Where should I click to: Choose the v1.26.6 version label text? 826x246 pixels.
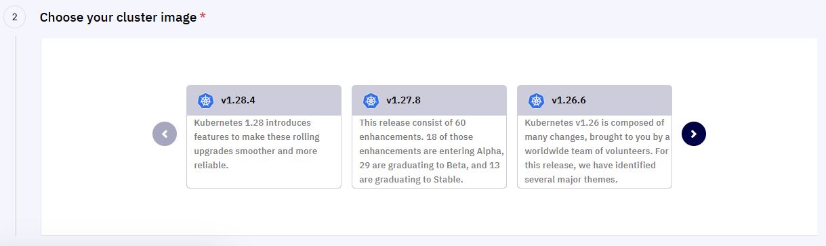point(569,101)
